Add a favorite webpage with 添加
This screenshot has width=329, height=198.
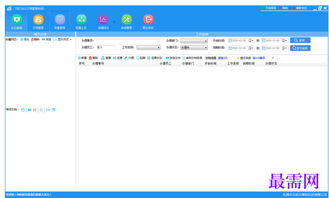pos(25,39)
